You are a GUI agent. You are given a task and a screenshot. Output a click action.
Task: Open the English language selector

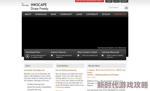click(109, 1)
